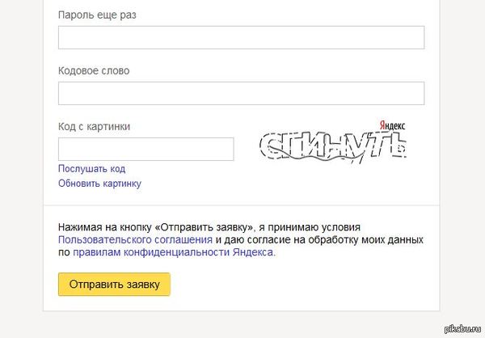Open 'правилам конфиденциальности Яндекса' link

[x=173, y=252]
